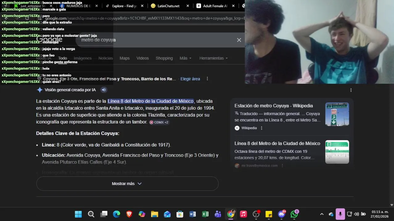
Task: Click the Coyuya station sign thumbnail
Action: pos(337,114)
